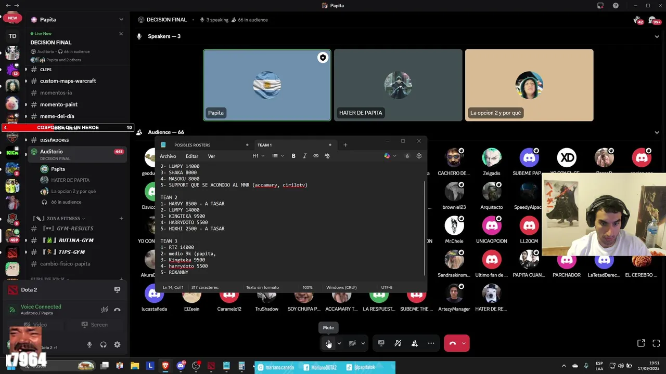Image resolution: width=666 pixels, height=374 pixels.
Task: Open H1 heading dropdown in Notepad
Action: (x=259, y=156)
